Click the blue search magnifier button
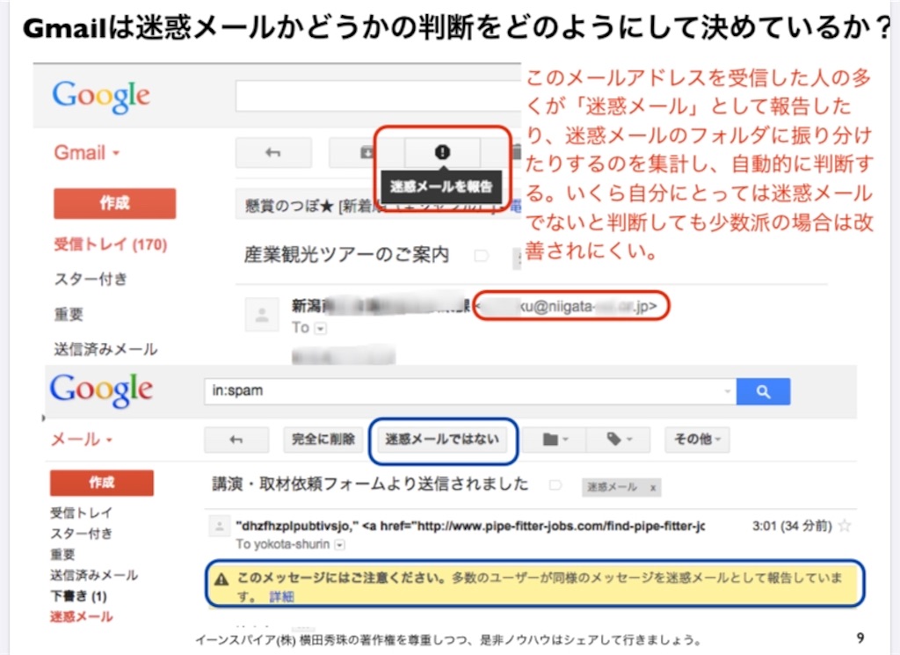Viewport: 900px width, 655px height. click(763, 391)
